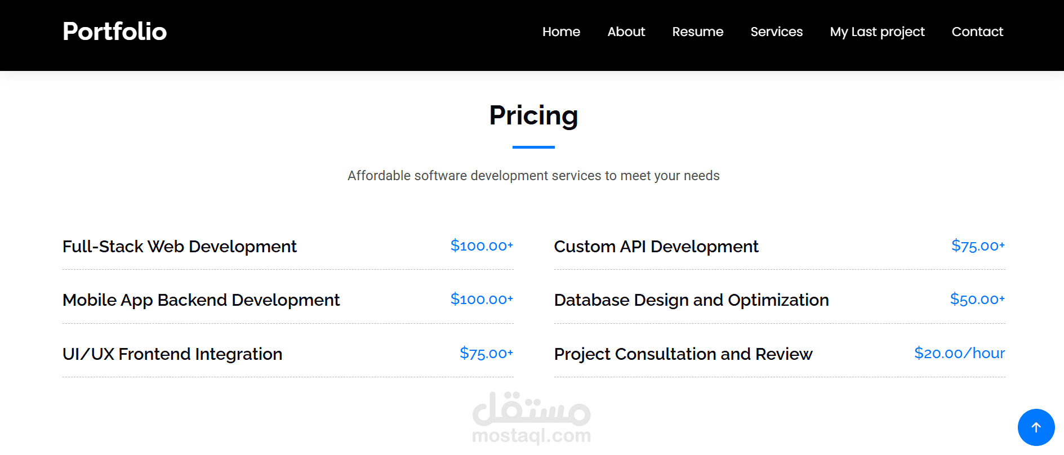Viewport: 1064px width, 455px height.
Task: Click the Portfolio logo
Action: click(114, 32)
